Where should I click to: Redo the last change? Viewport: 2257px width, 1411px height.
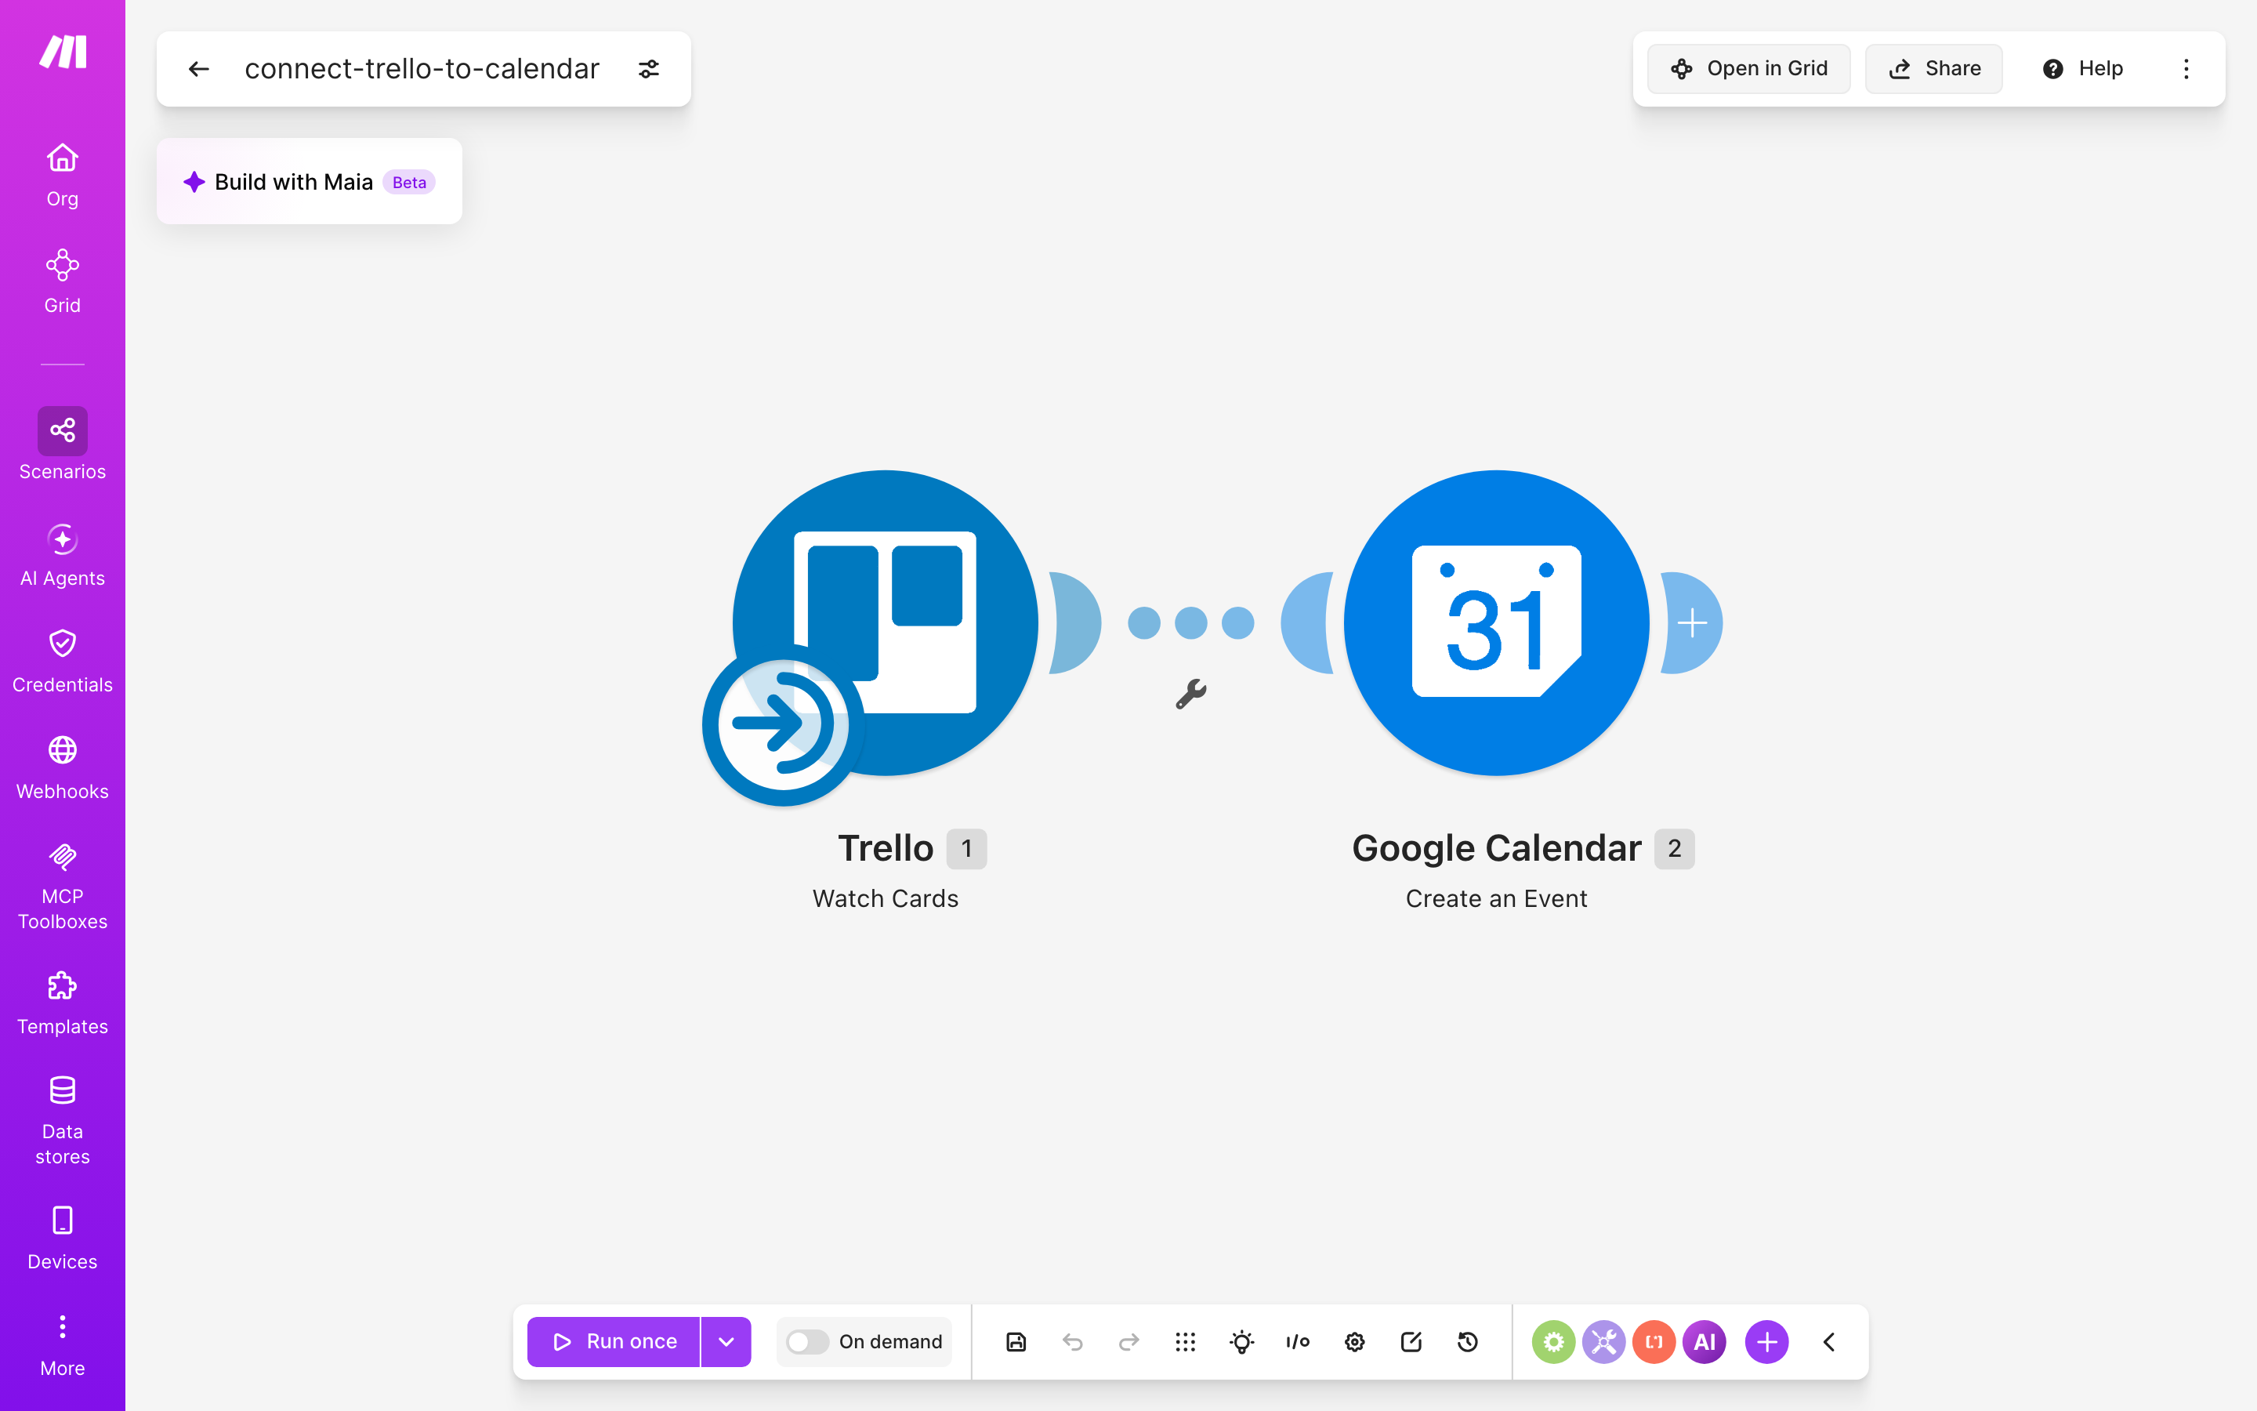tap(1129, 1342)
